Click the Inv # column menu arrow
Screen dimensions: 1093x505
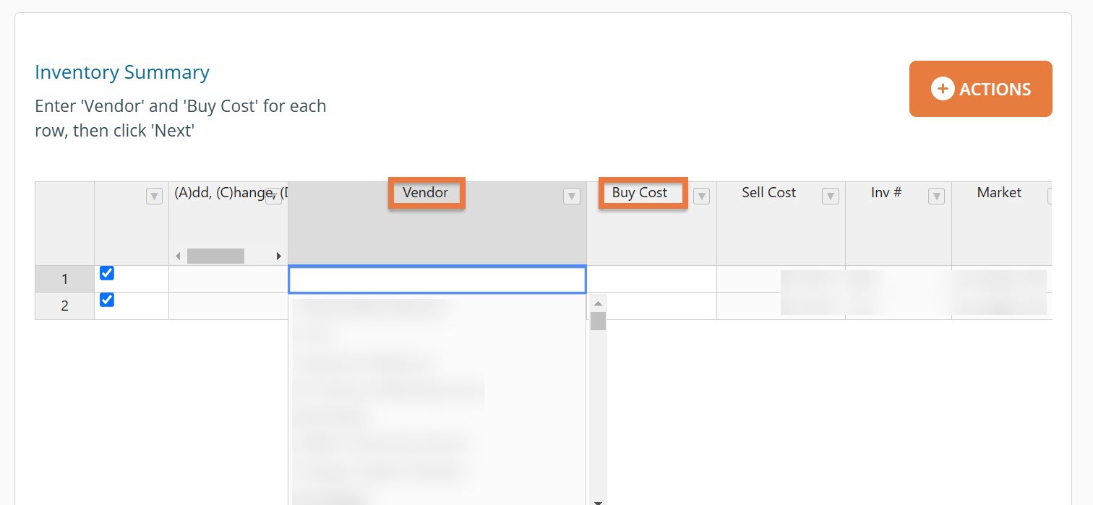point(936,196)
